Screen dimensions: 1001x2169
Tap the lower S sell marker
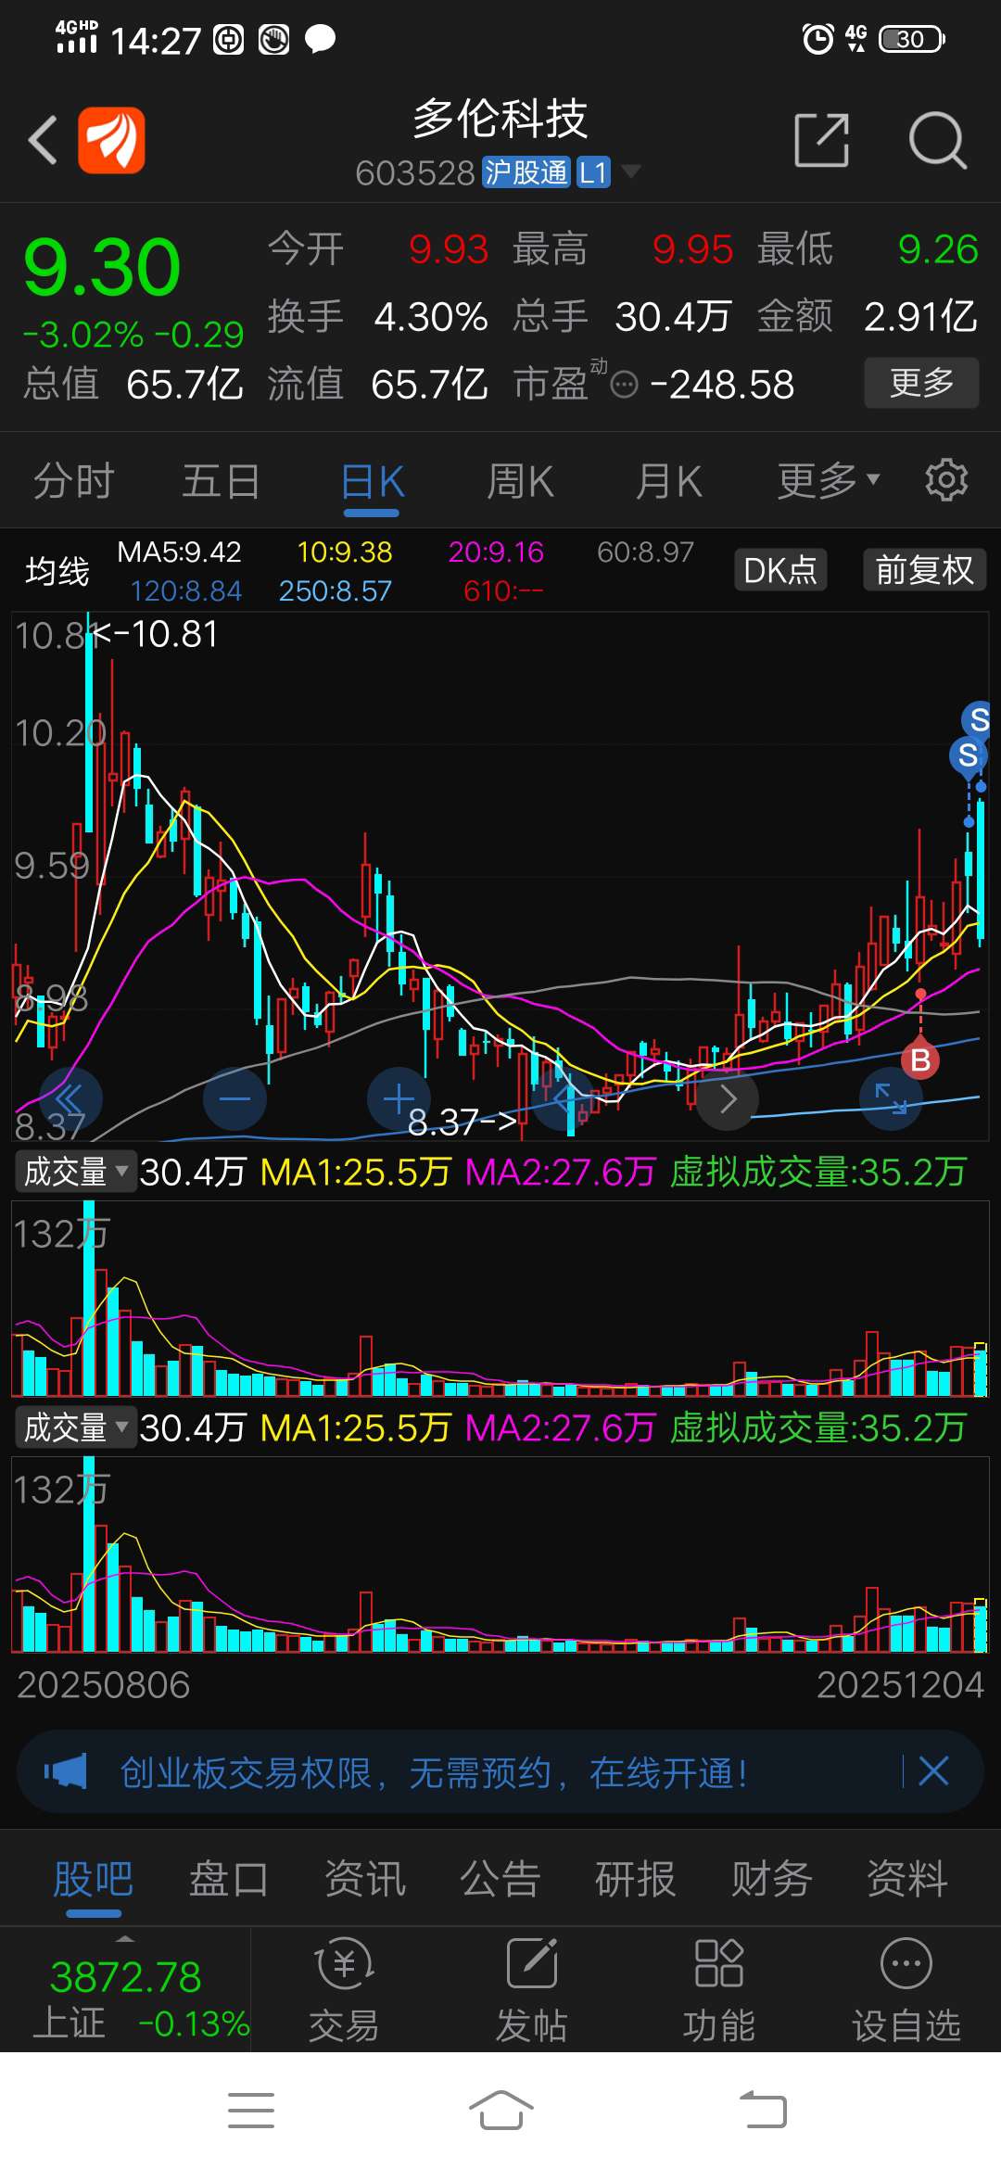click(x=968, y=755)
